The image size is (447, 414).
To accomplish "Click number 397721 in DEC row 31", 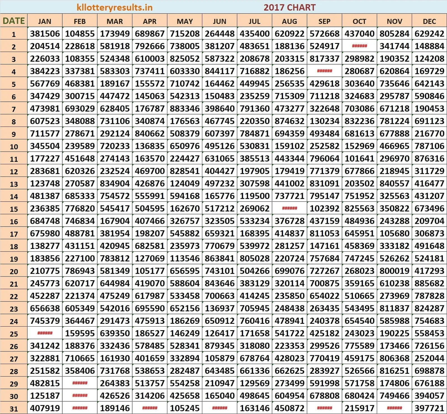I will pos(429,408).
